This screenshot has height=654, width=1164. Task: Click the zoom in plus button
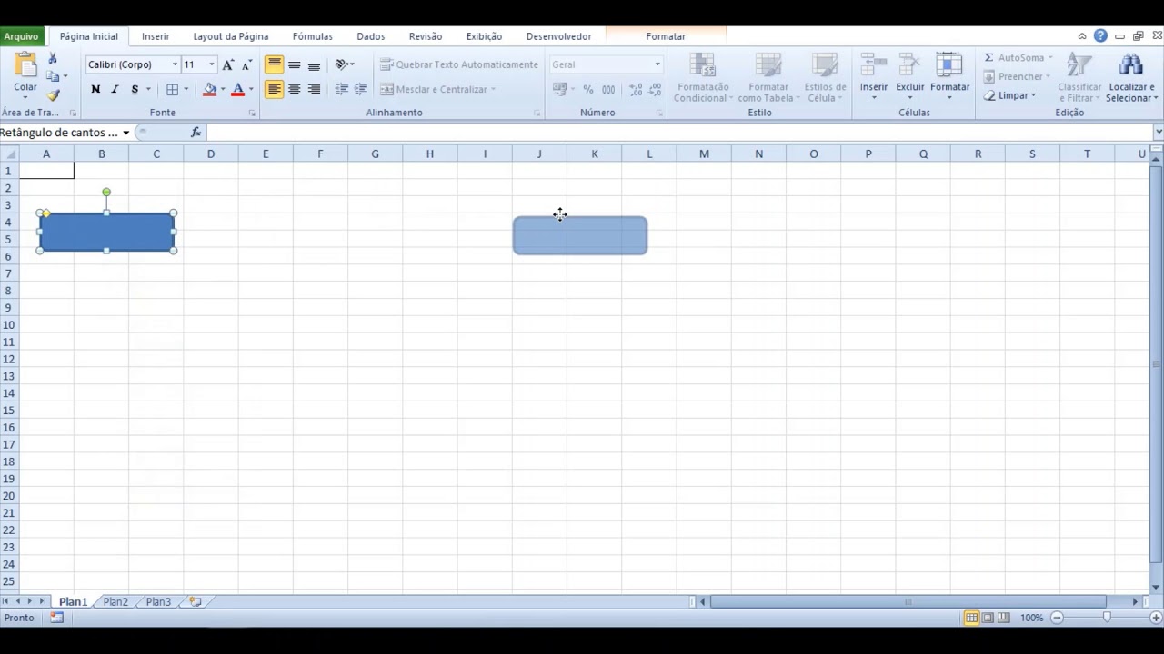[1156, 618]
